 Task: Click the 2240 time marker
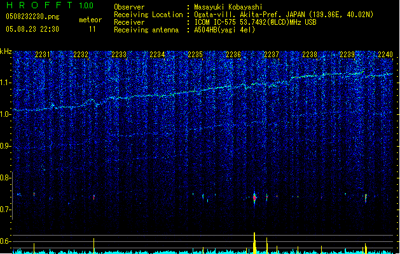click(385, 55)
